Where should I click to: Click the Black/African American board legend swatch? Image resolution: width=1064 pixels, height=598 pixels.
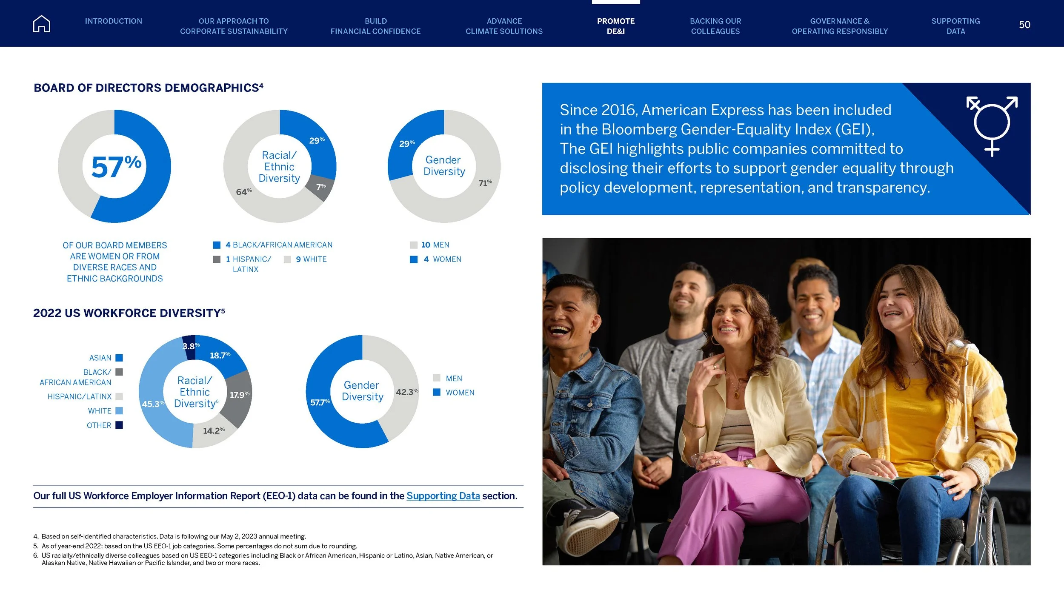(217, 245)
